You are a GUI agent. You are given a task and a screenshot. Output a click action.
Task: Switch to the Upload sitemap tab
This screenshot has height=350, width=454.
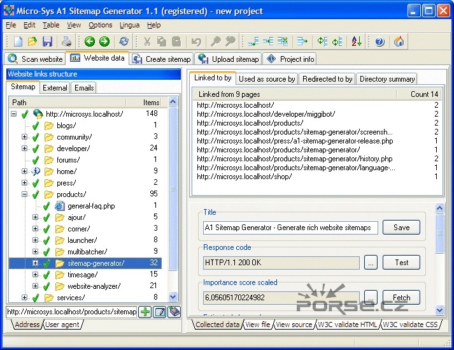coord(228,59)
